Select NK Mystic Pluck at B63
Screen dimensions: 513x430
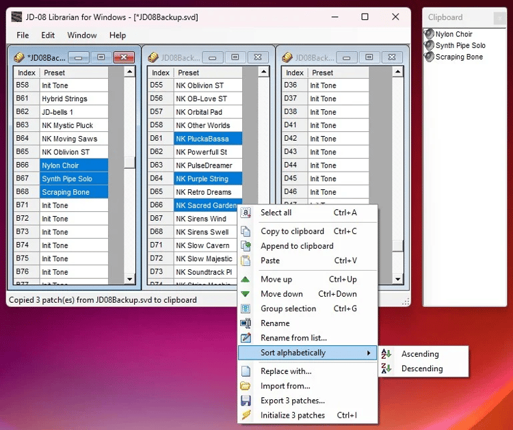tap(74, 125)
